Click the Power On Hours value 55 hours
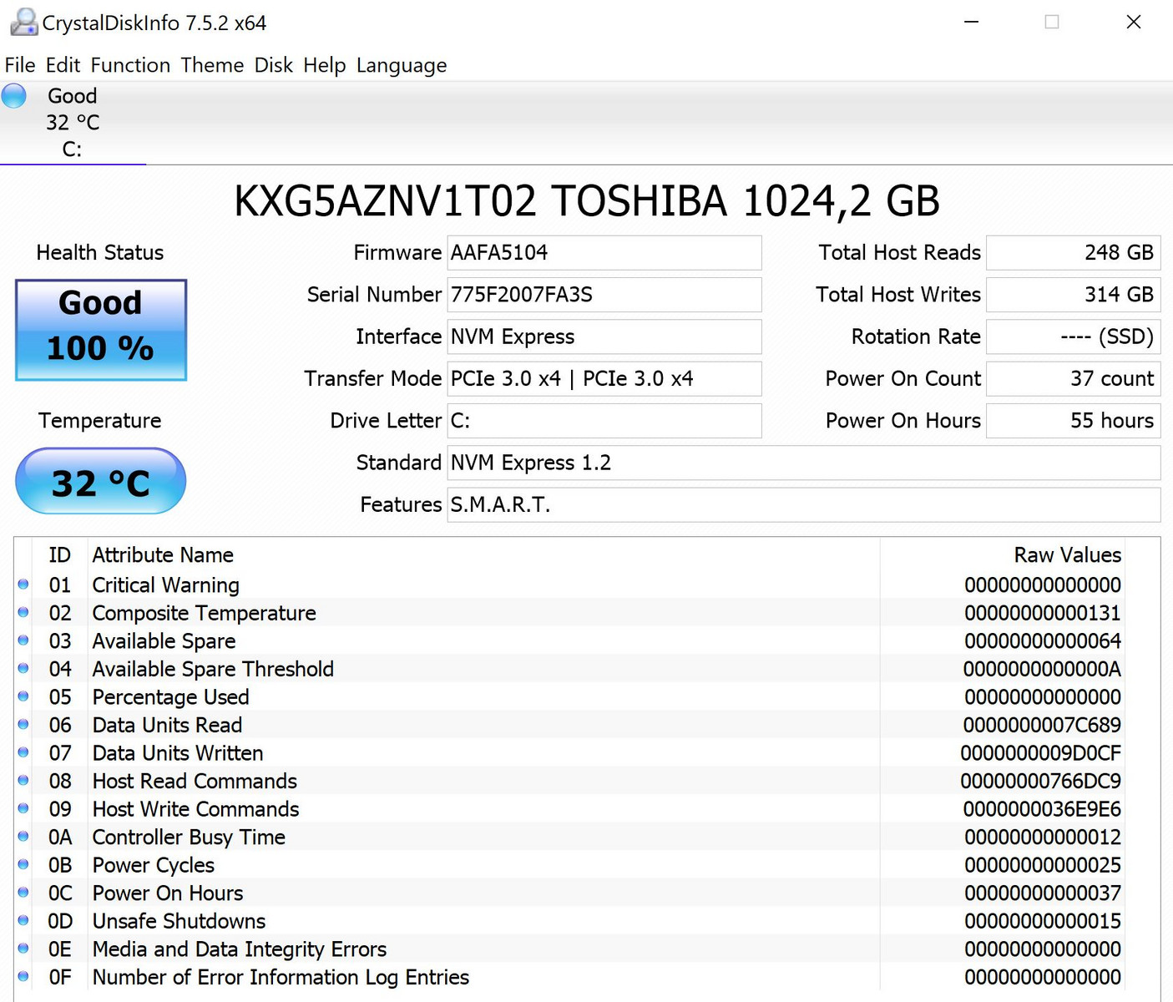 point(1074,421)
